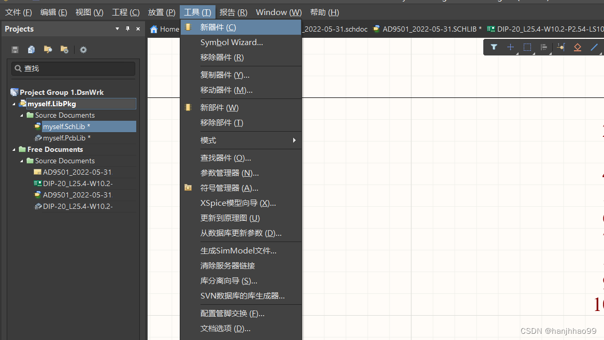Click the orange diamond symbol tool icon
The width and height of the screenshot is (604, 340).
578,47
